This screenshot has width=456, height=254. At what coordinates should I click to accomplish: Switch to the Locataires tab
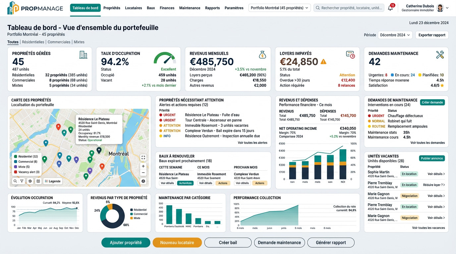click(133, 8)
